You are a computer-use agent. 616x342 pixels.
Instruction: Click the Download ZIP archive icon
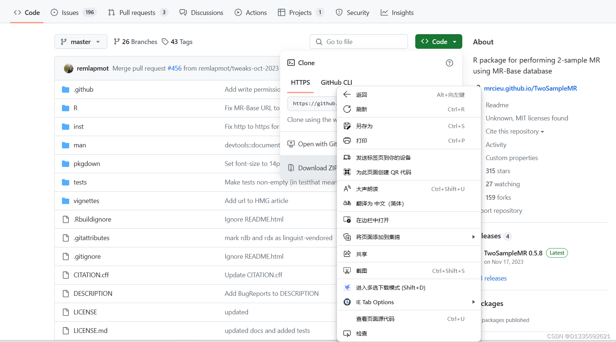pyautogui.click(x=291, y=167)
